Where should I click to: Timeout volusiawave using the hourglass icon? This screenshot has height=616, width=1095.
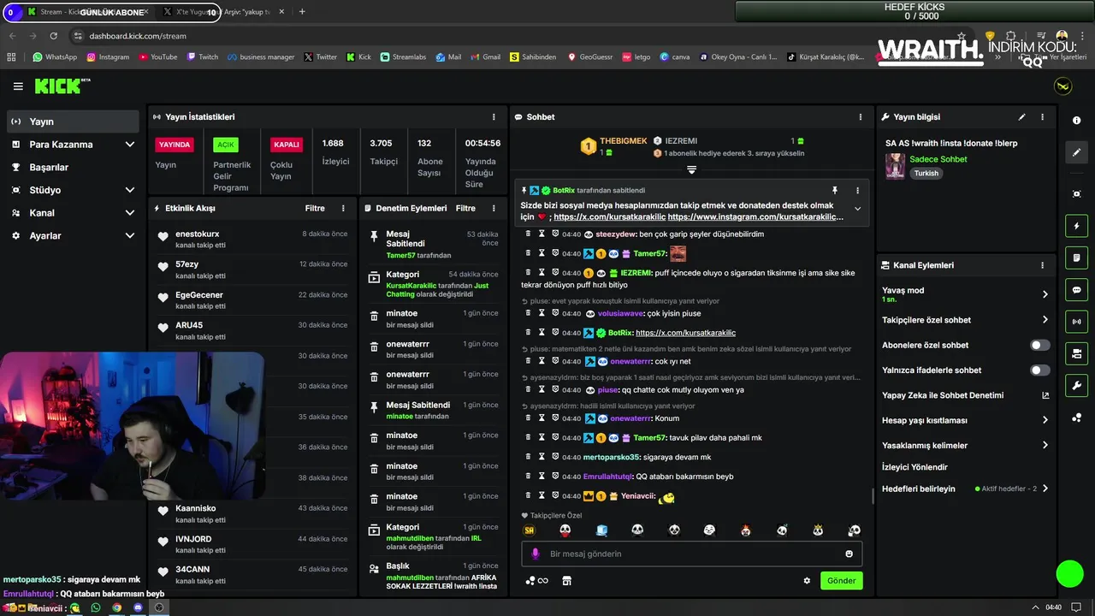(x=542, y=313)
